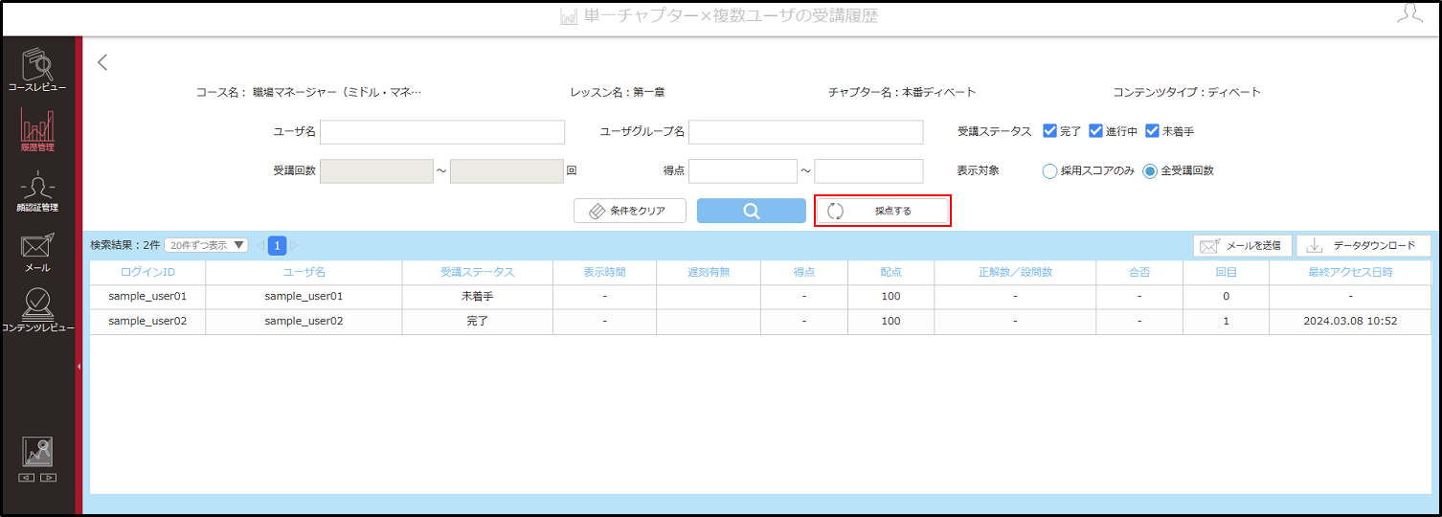Click the left arrow below sidebar image
The height and width of the screenshot is (517, 1442).
point(27,477)
